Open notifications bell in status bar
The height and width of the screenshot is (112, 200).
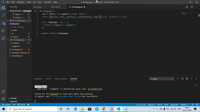coord(197,105)
